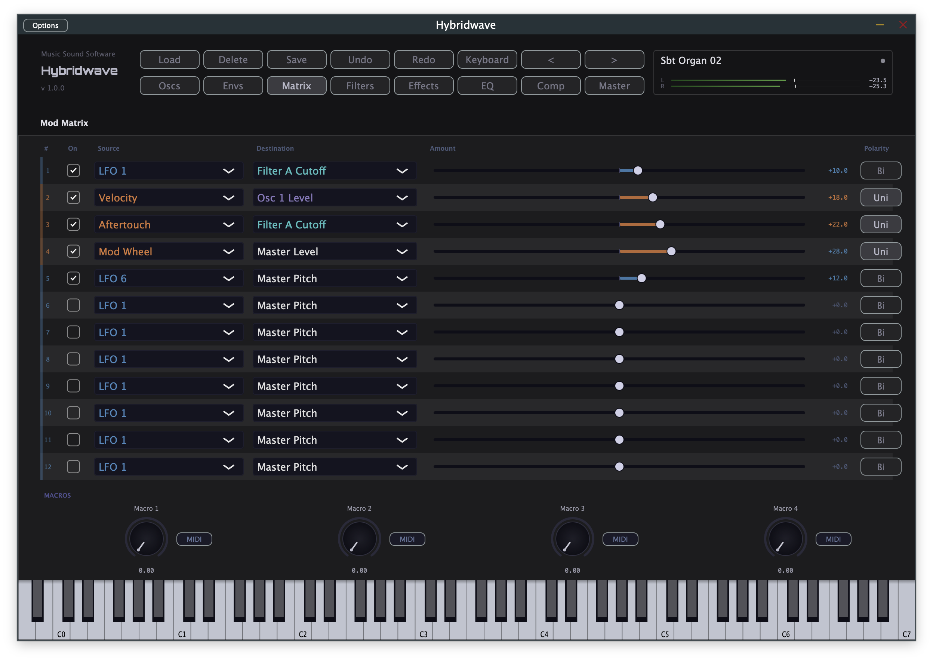933x661 pixels.
Task: Disable the Velocity row checkbox
Action: click(73, 197)
